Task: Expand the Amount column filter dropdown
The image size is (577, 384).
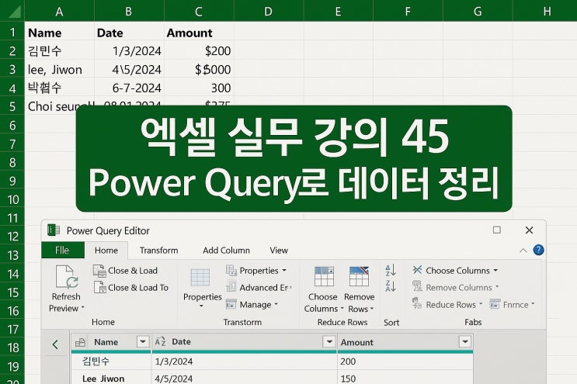Action: pos(465,342)
